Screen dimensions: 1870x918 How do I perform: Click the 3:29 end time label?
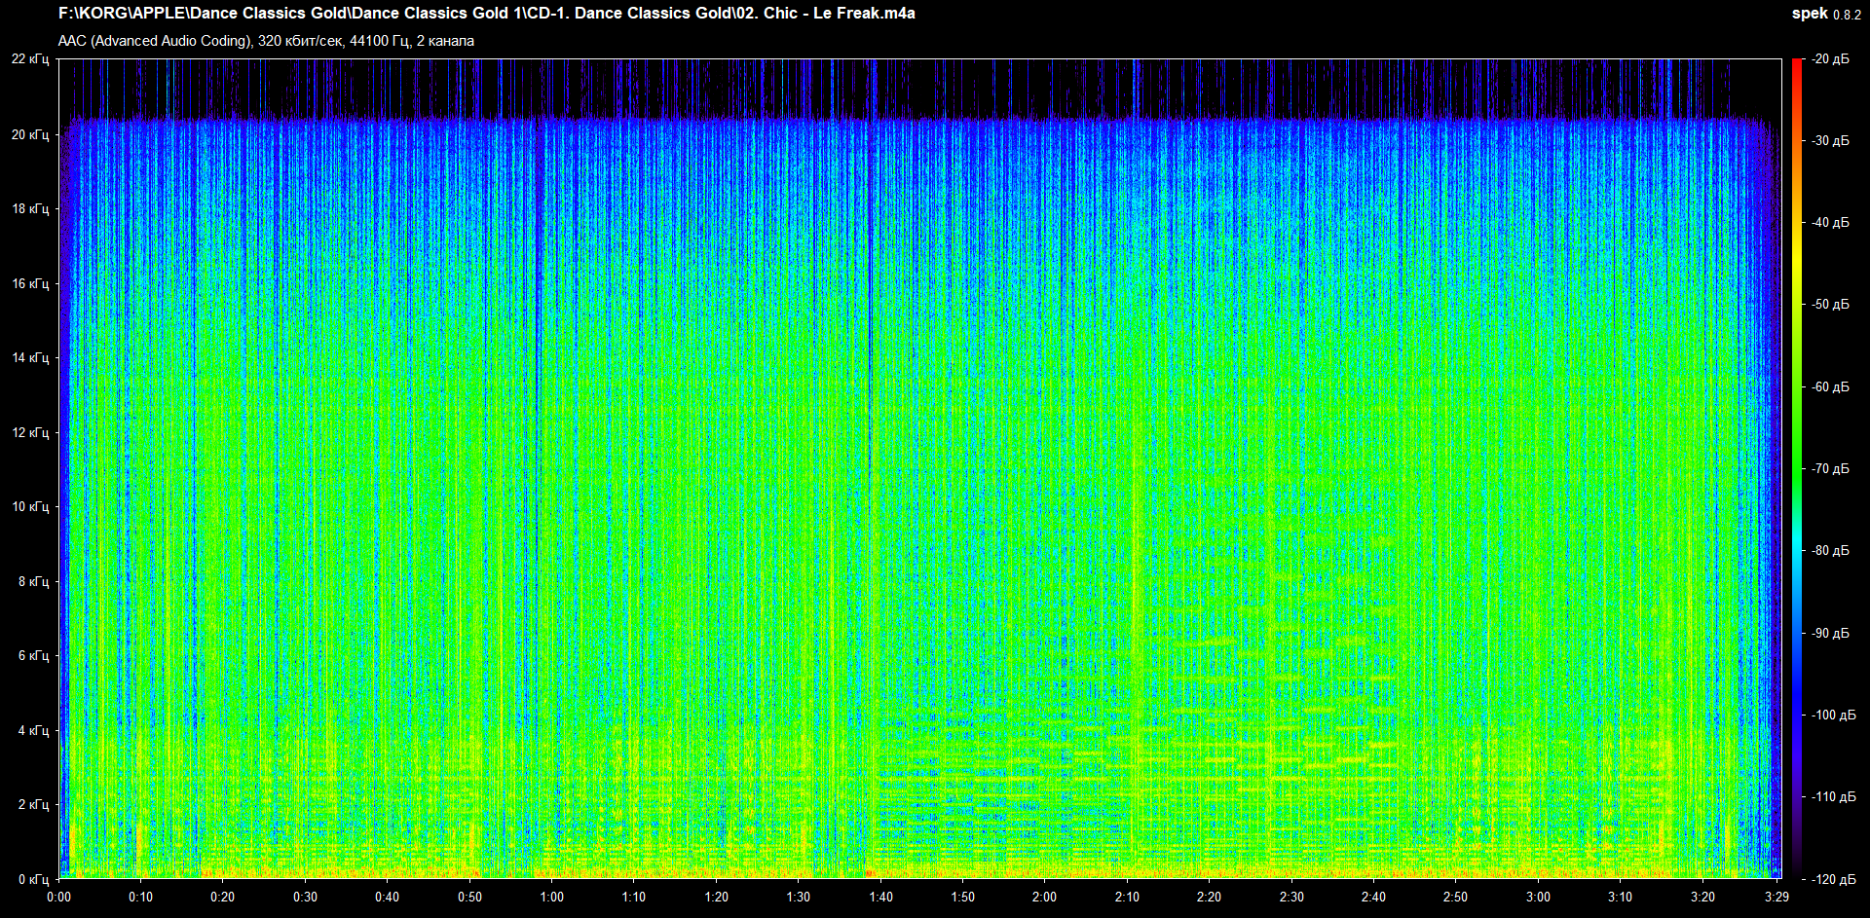tap(1776, 897)
